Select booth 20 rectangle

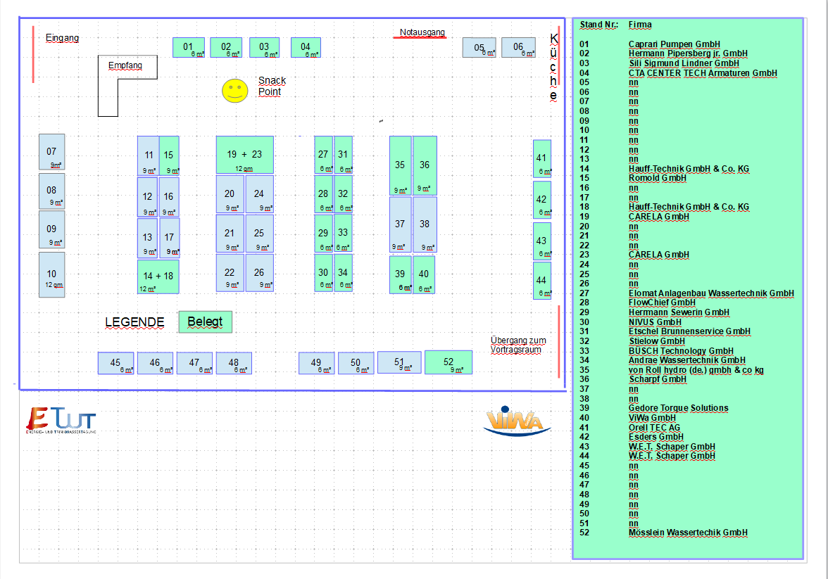point(230,194)
